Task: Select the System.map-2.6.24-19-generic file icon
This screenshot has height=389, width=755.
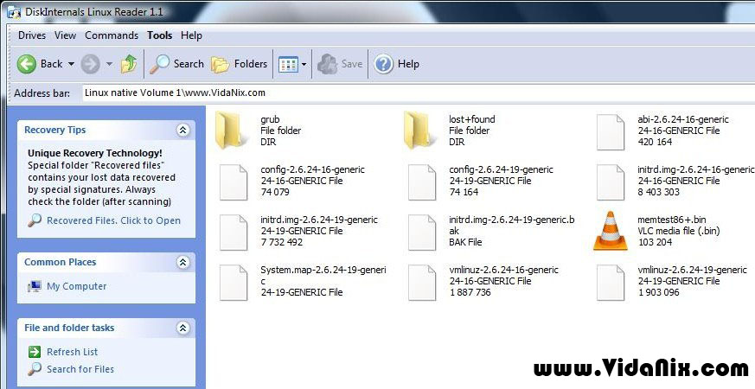Action: (x=234, y=283)
